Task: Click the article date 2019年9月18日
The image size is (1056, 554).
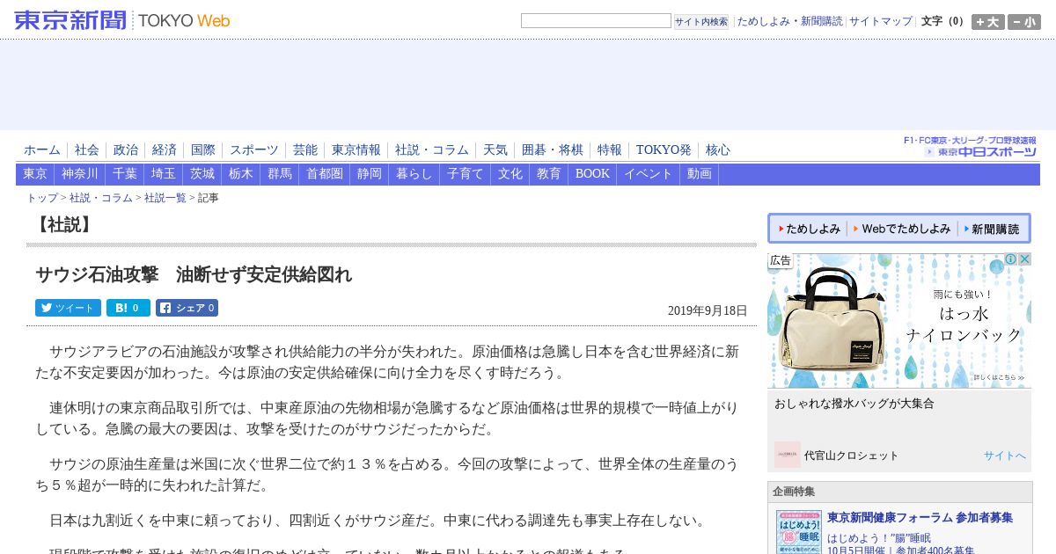Action: pos(708,310)
